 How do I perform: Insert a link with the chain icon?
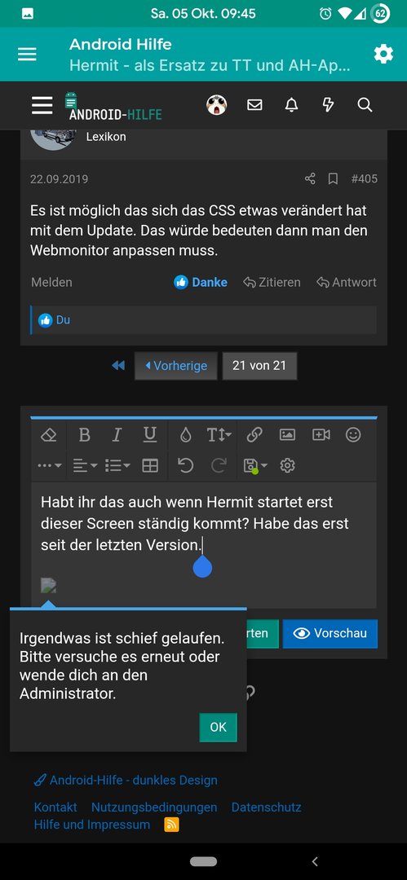(x=254, y=435)
